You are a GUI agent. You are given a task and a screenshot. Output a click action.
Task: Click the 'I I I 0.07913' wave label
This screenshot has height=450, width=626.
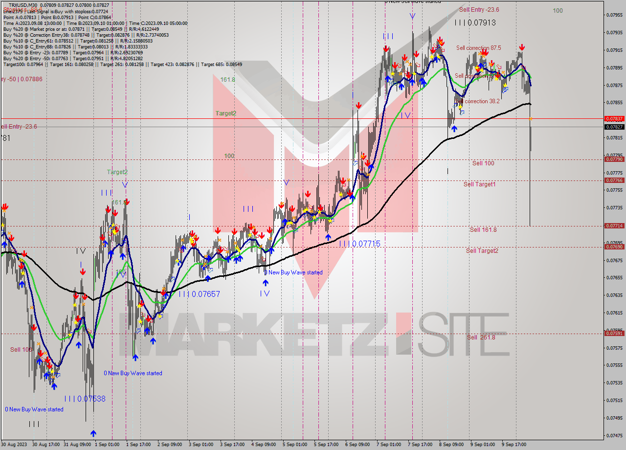(x=475, y=22)
